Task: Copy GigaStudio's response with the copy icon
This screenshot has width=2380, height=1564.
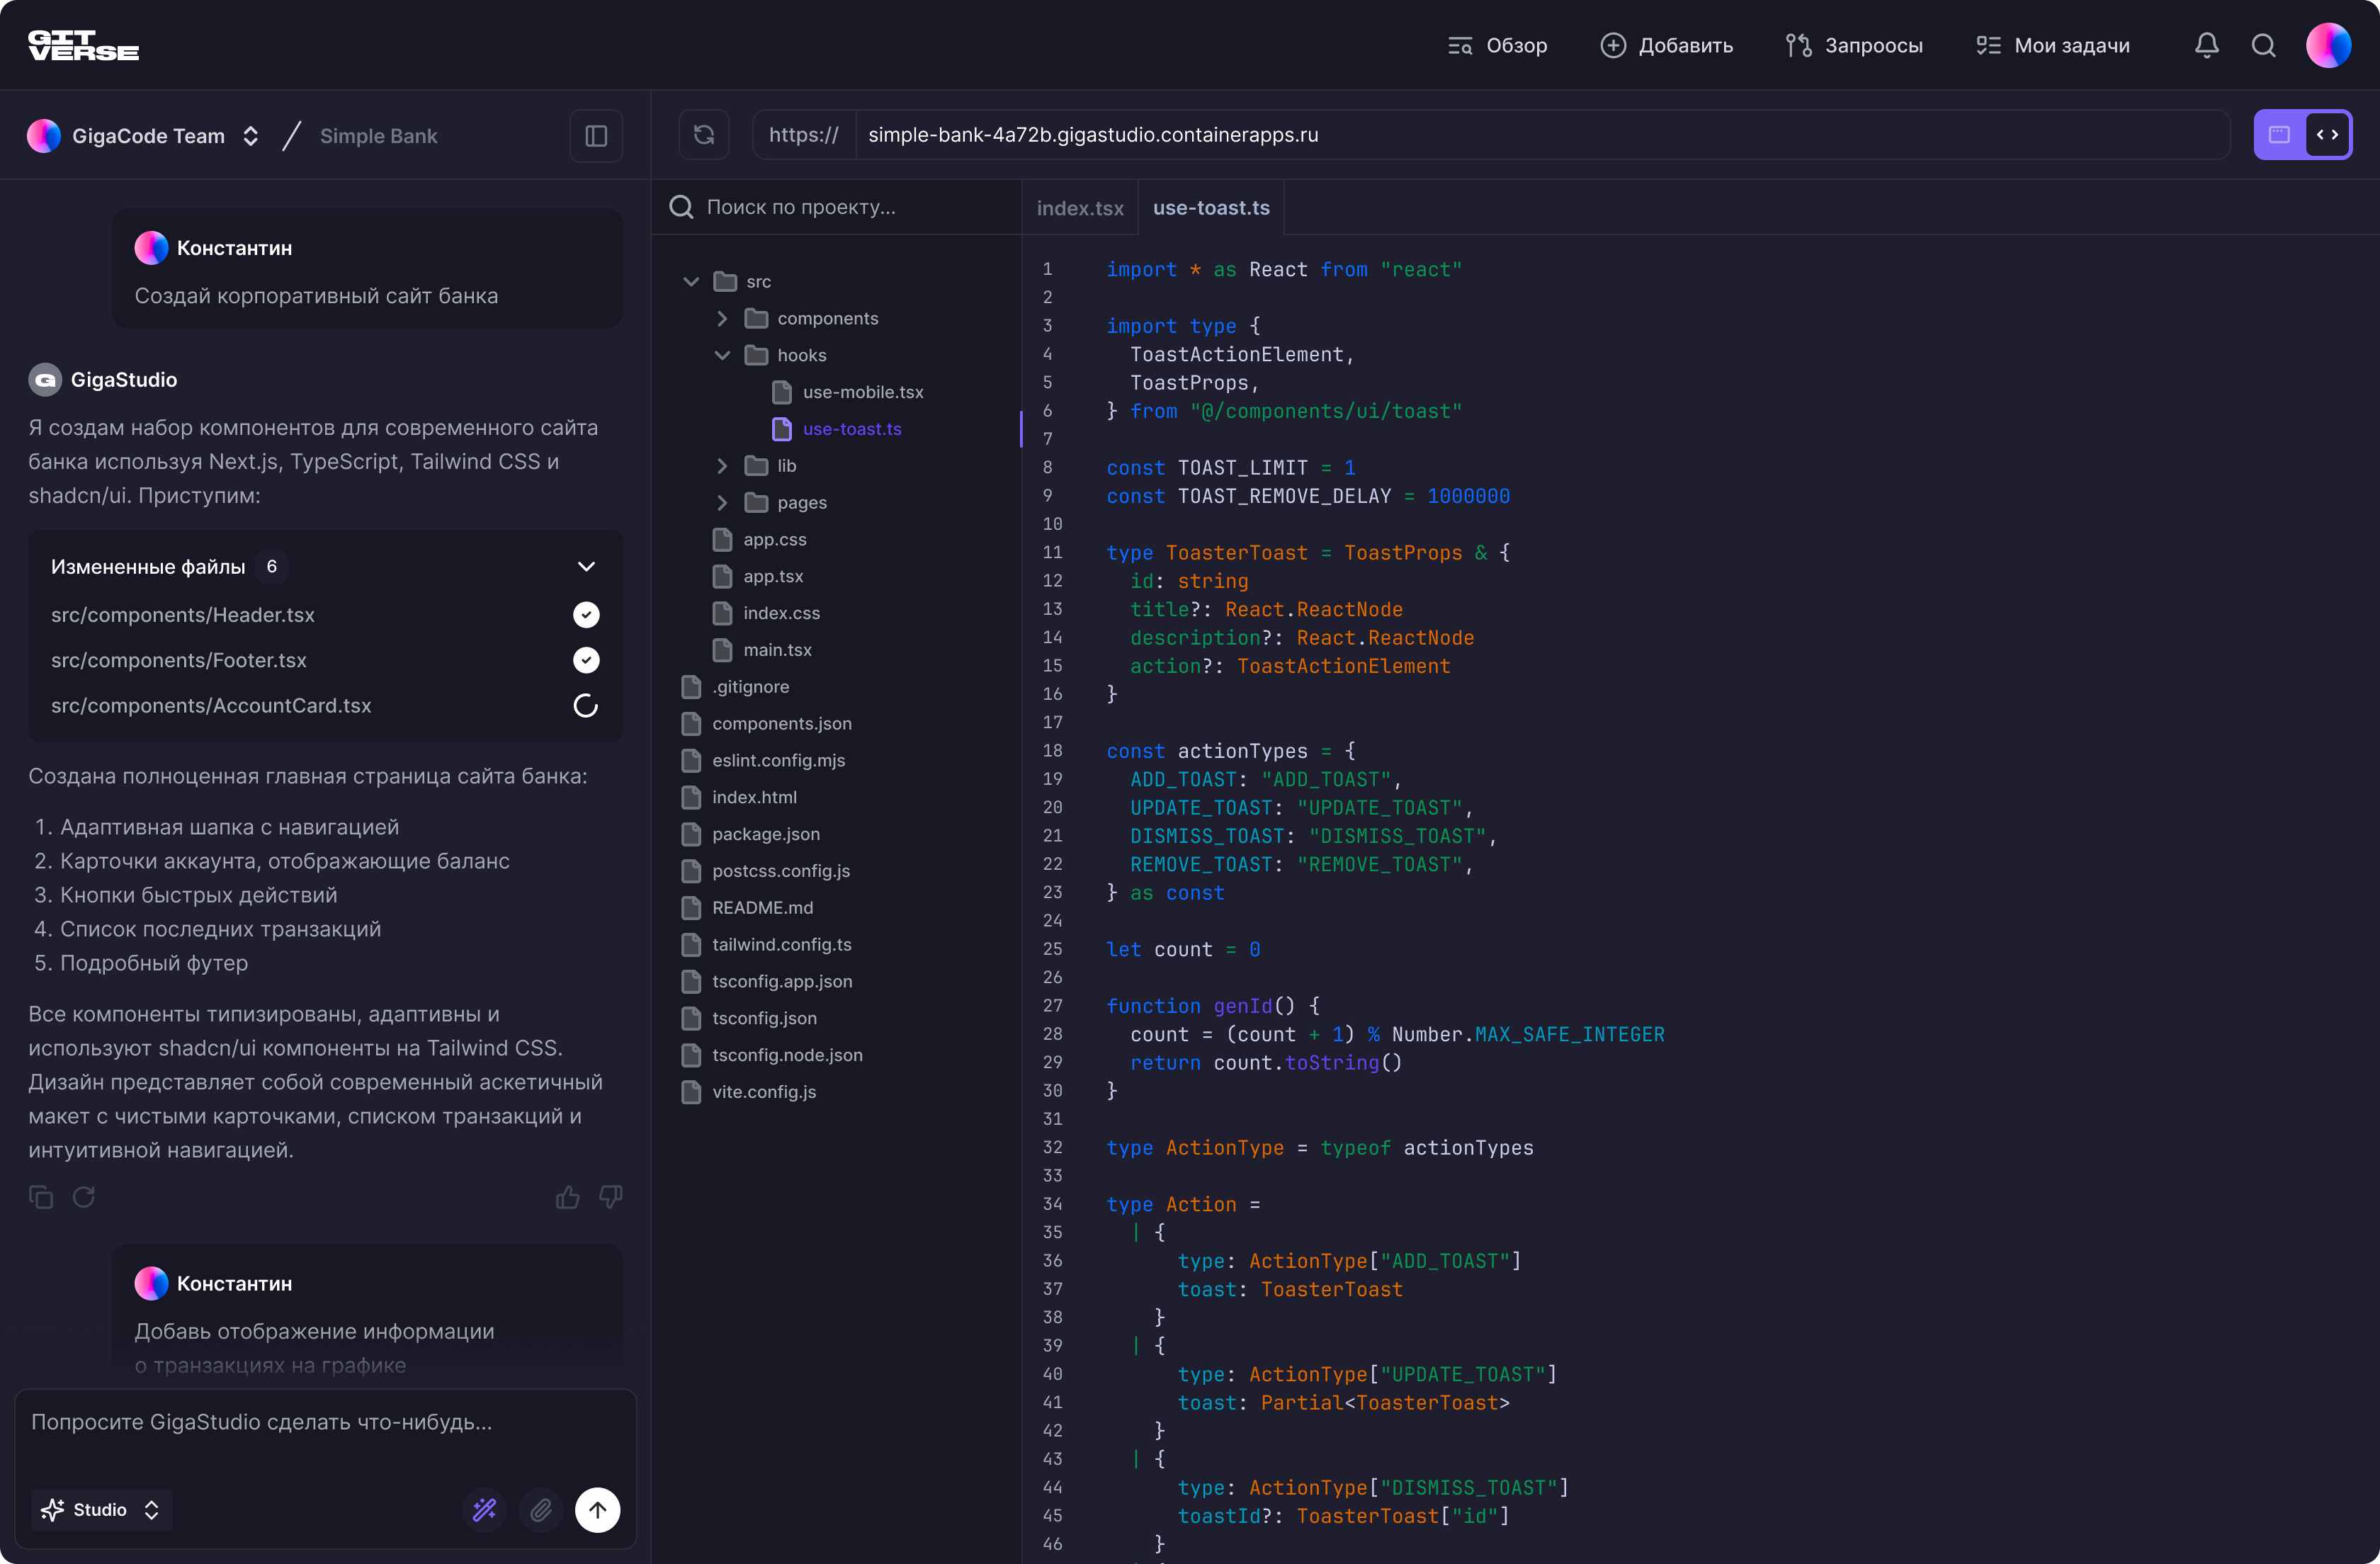Action: 40,1196
